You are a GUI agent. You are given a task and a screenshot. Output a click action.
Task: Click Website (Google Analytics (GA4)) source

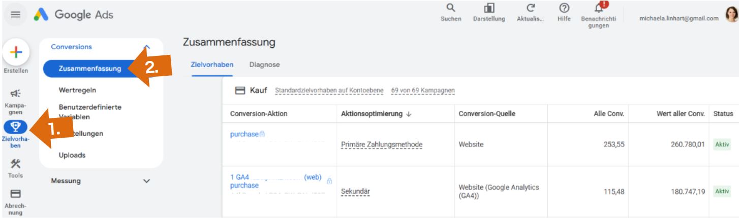pyautogui.click(x=499, y=192)
